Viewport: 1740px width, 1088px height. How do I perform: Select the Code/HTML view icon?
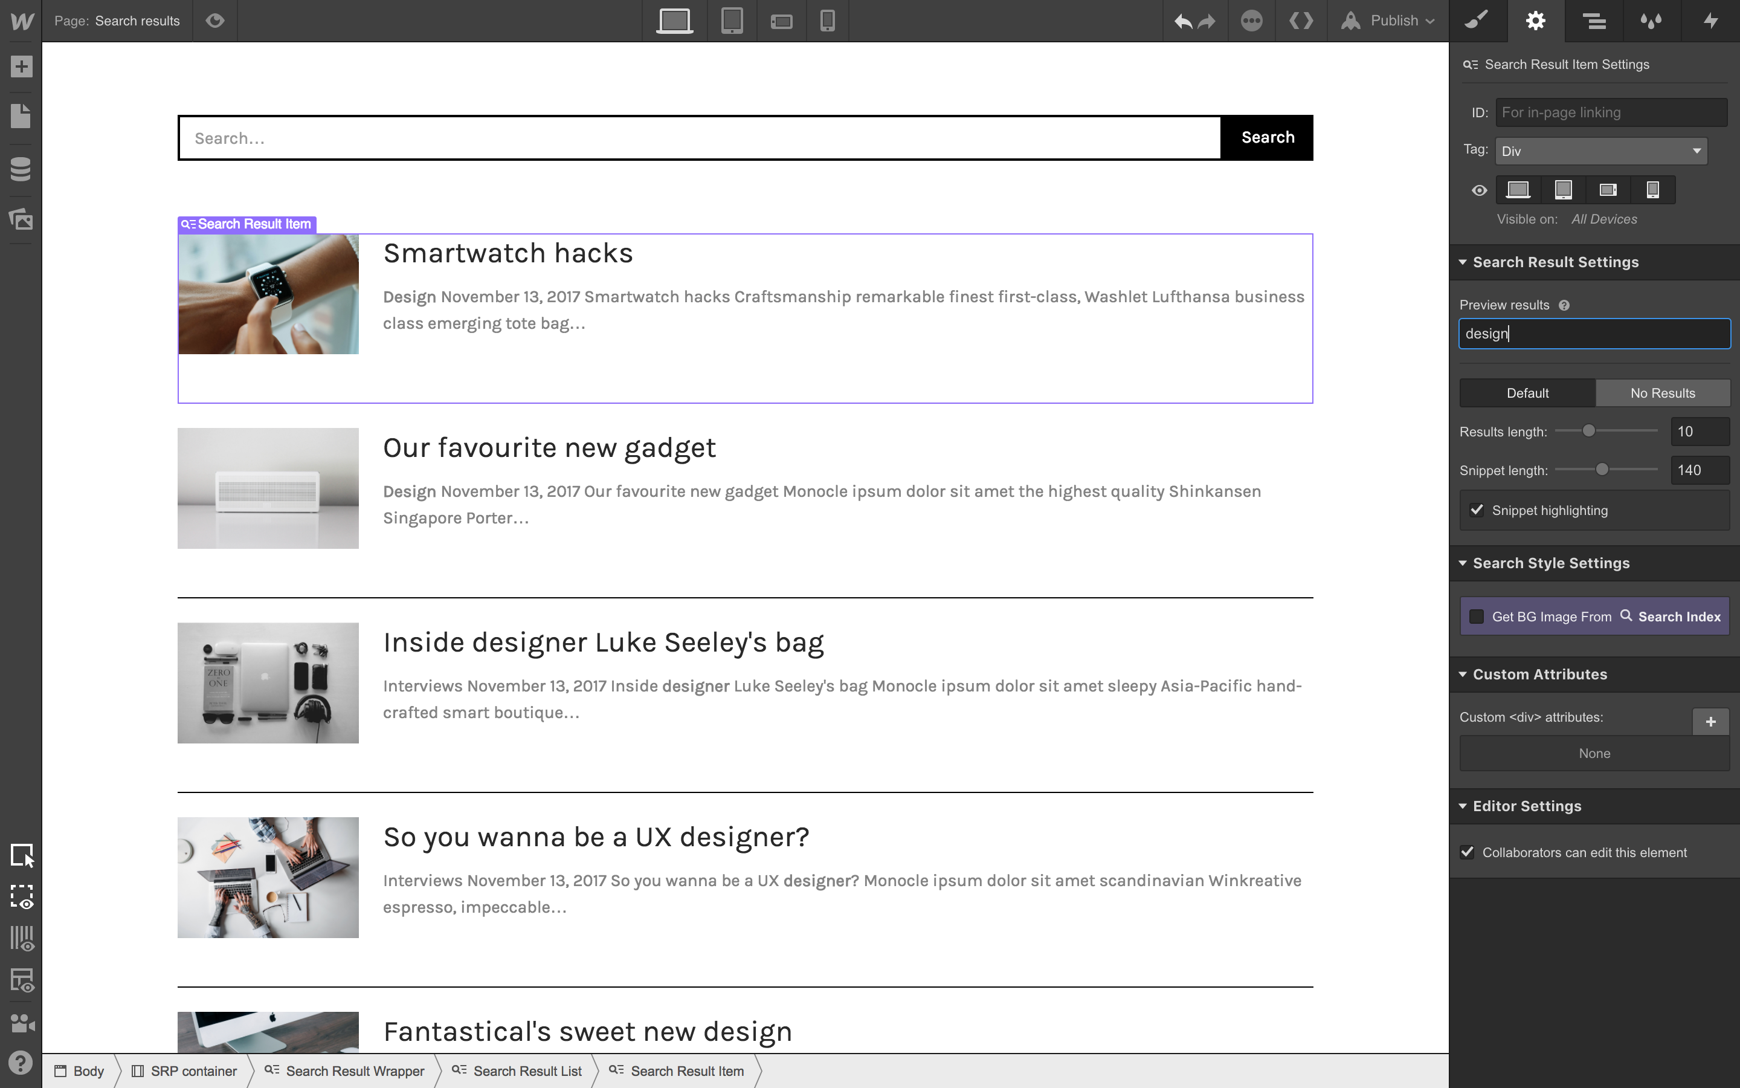click(x=1301, y=20)
